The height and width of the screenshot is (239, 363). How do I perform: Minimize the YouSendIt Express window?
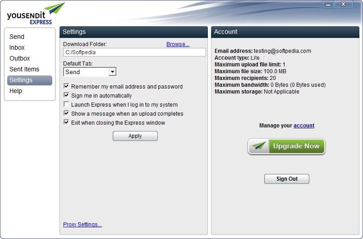328,4
